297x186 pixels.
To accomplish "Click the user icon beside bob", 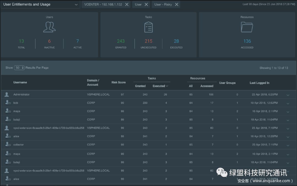I will 7,103.
